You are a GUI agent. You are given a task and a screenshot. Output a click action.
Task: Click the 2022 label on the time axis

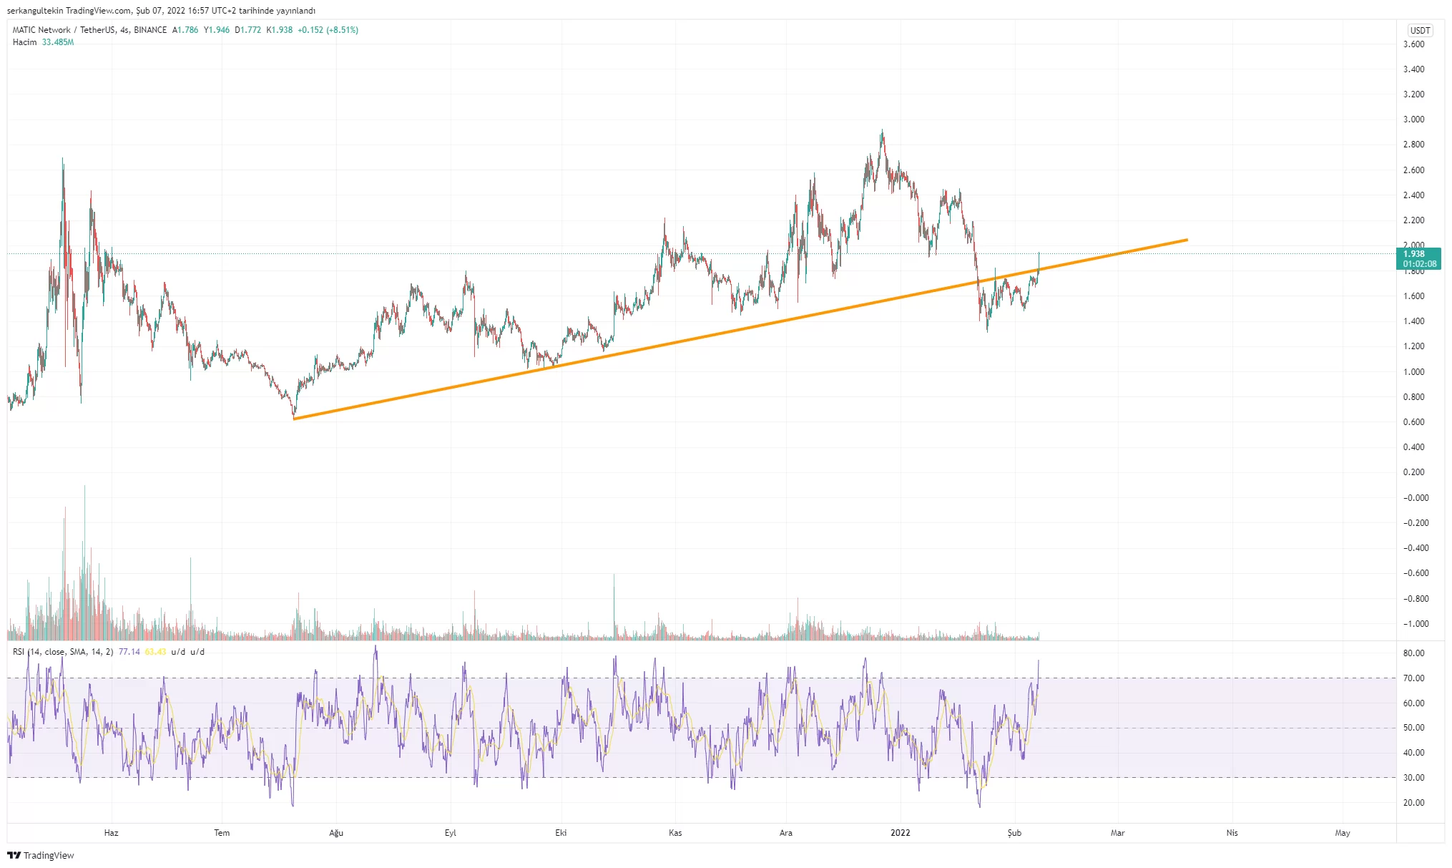point(900,832)
